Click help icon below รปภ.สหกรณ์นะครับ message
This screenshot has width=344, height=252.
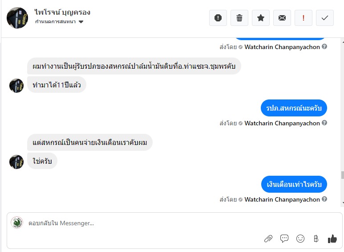tap(325, 123)
